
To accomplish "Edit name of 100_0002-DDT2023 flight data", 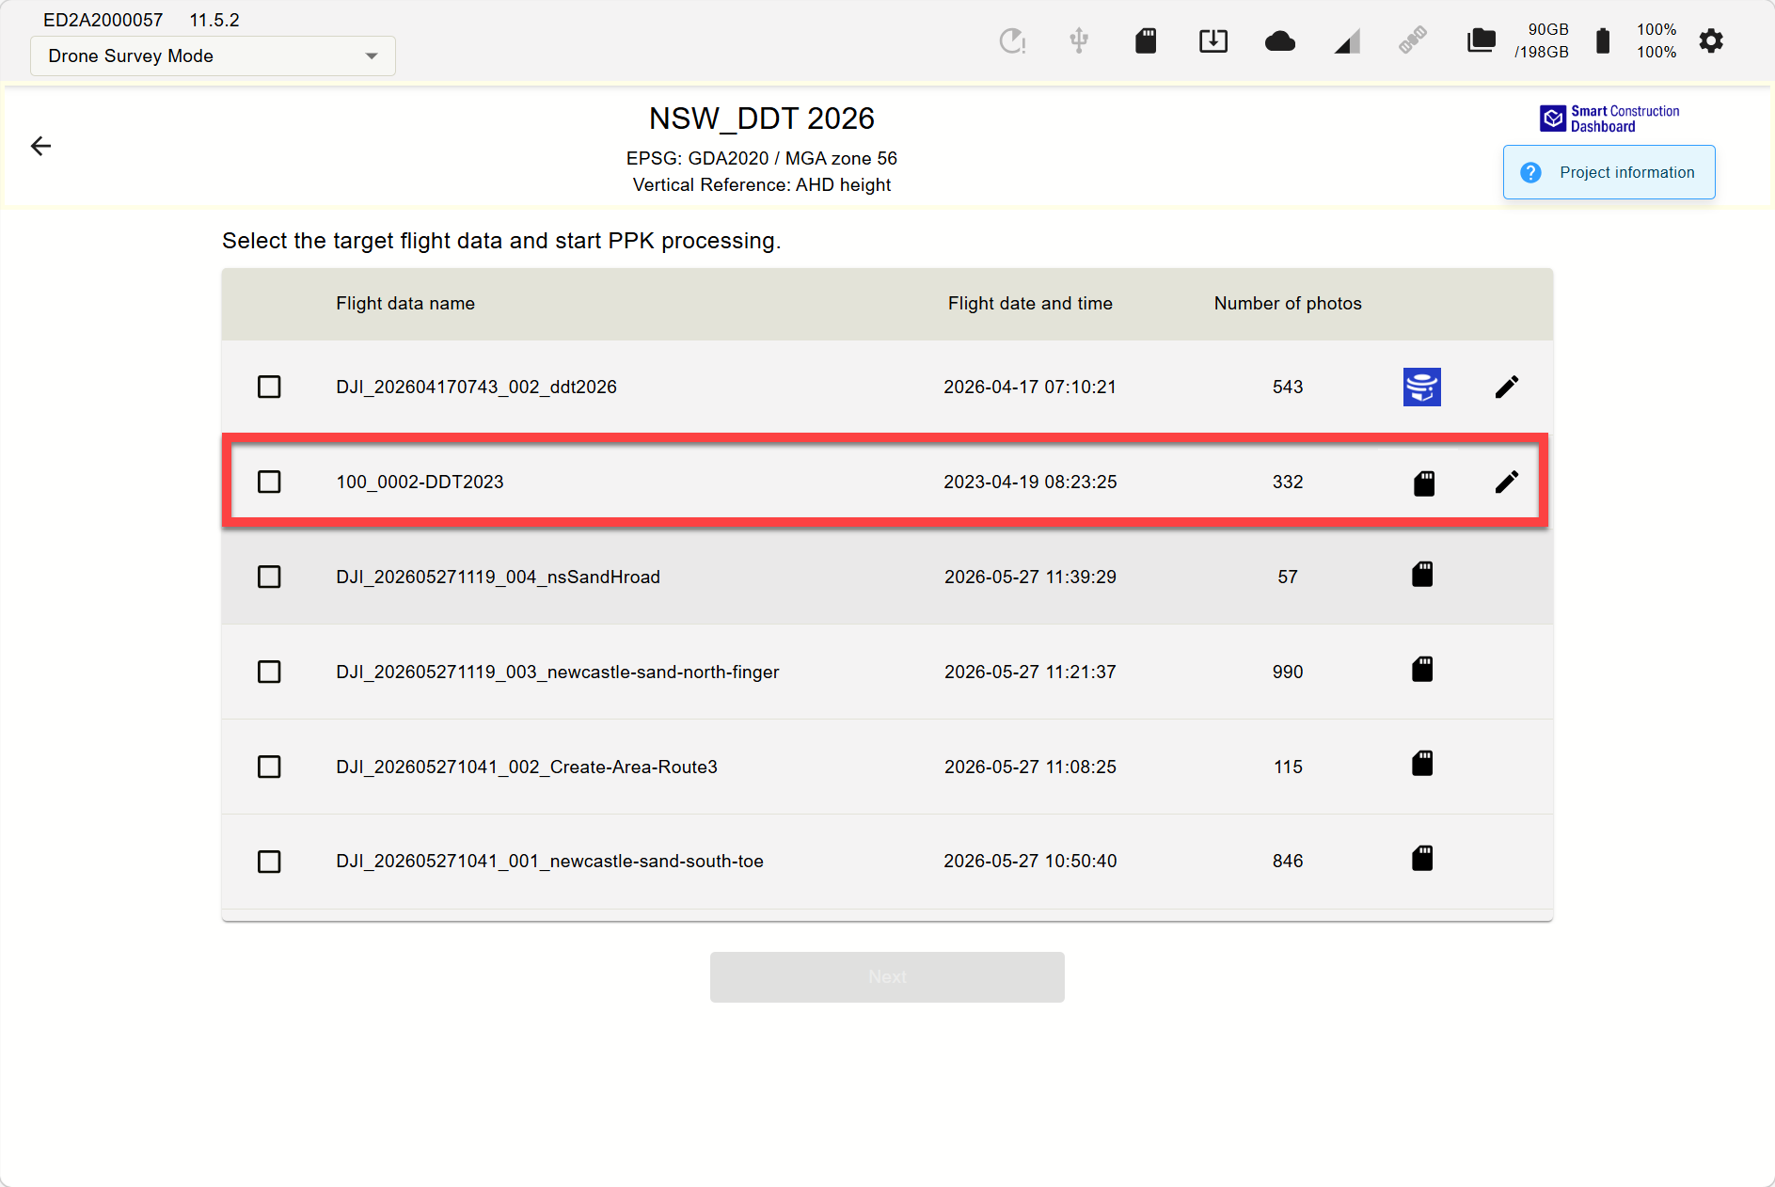I will [x=1507, y=482].
